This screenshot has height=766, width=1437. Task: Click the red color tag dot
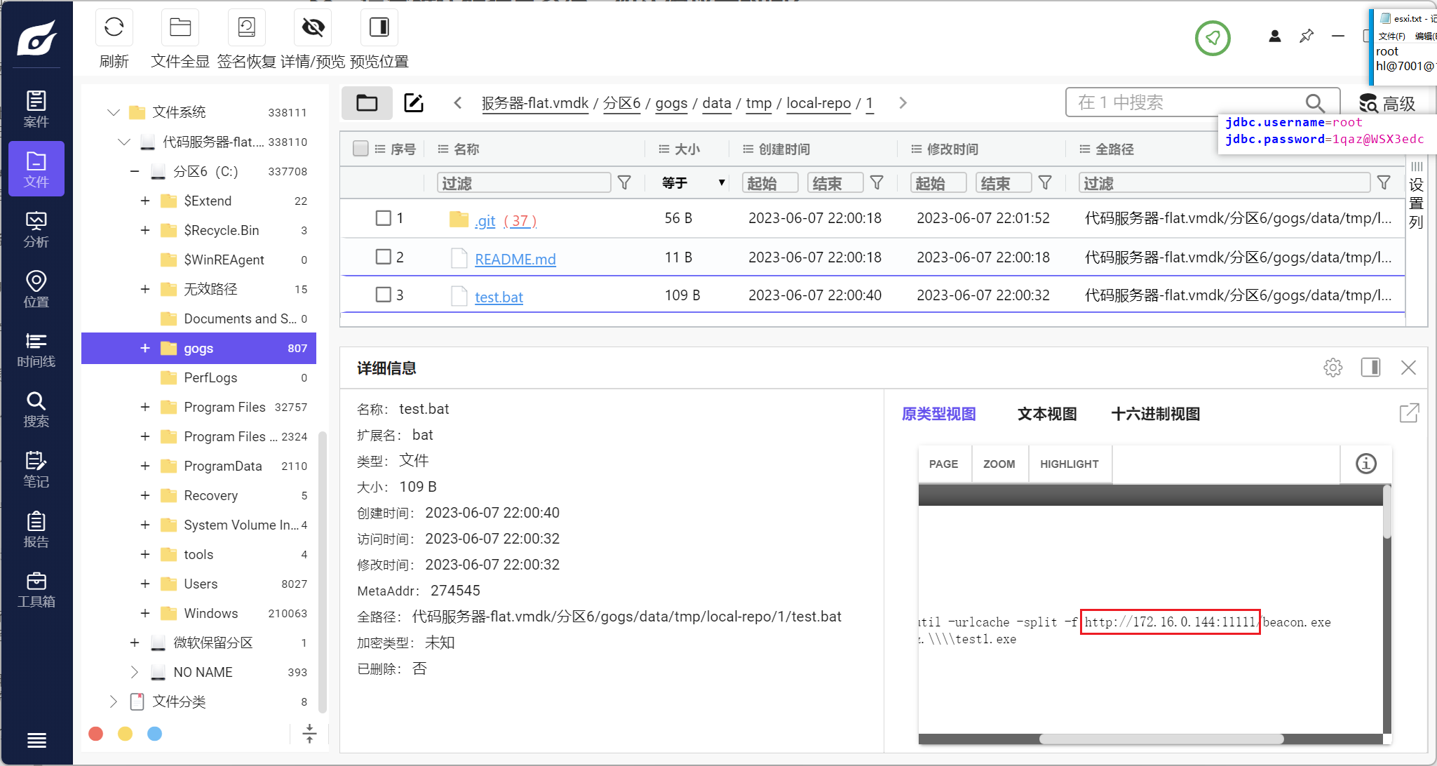tap(96, 734)
